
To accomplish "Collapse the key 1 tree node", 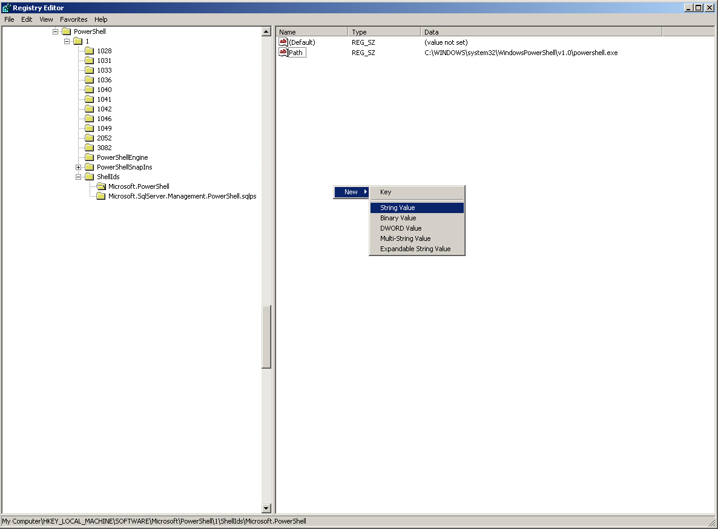I will 67,41.
